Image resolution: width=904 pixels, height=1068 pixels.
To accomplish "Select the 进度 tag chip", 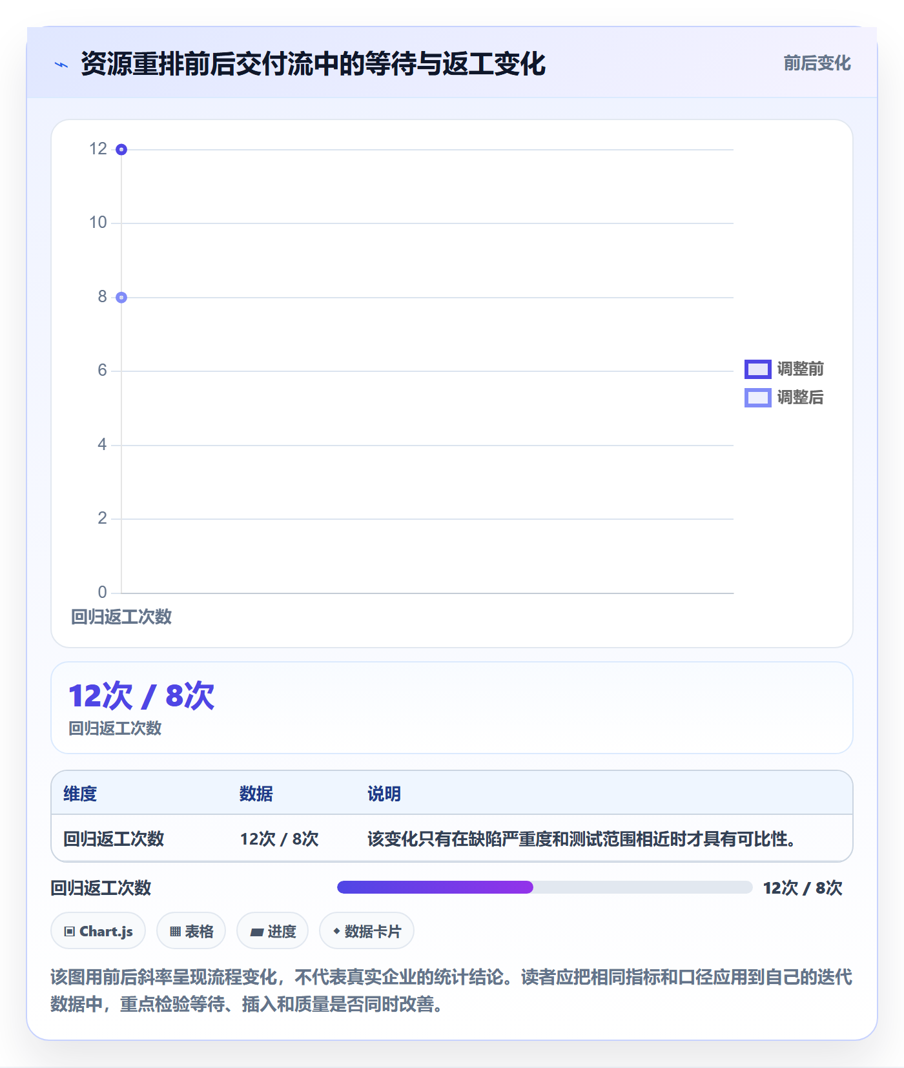I will tap(272, 931).
